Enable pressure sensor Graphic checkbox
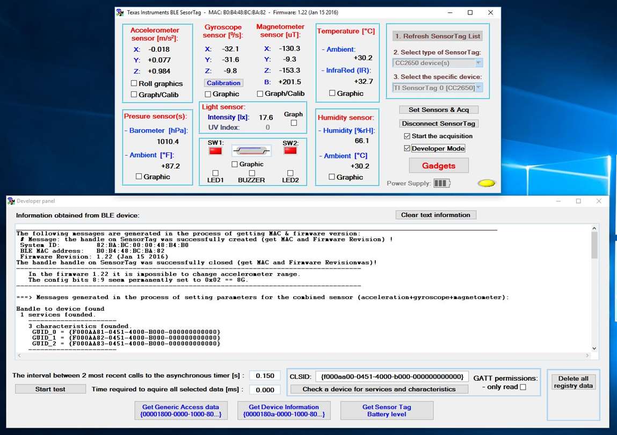Viewport: 617px width, 435px height. click(x=139, y=176)
